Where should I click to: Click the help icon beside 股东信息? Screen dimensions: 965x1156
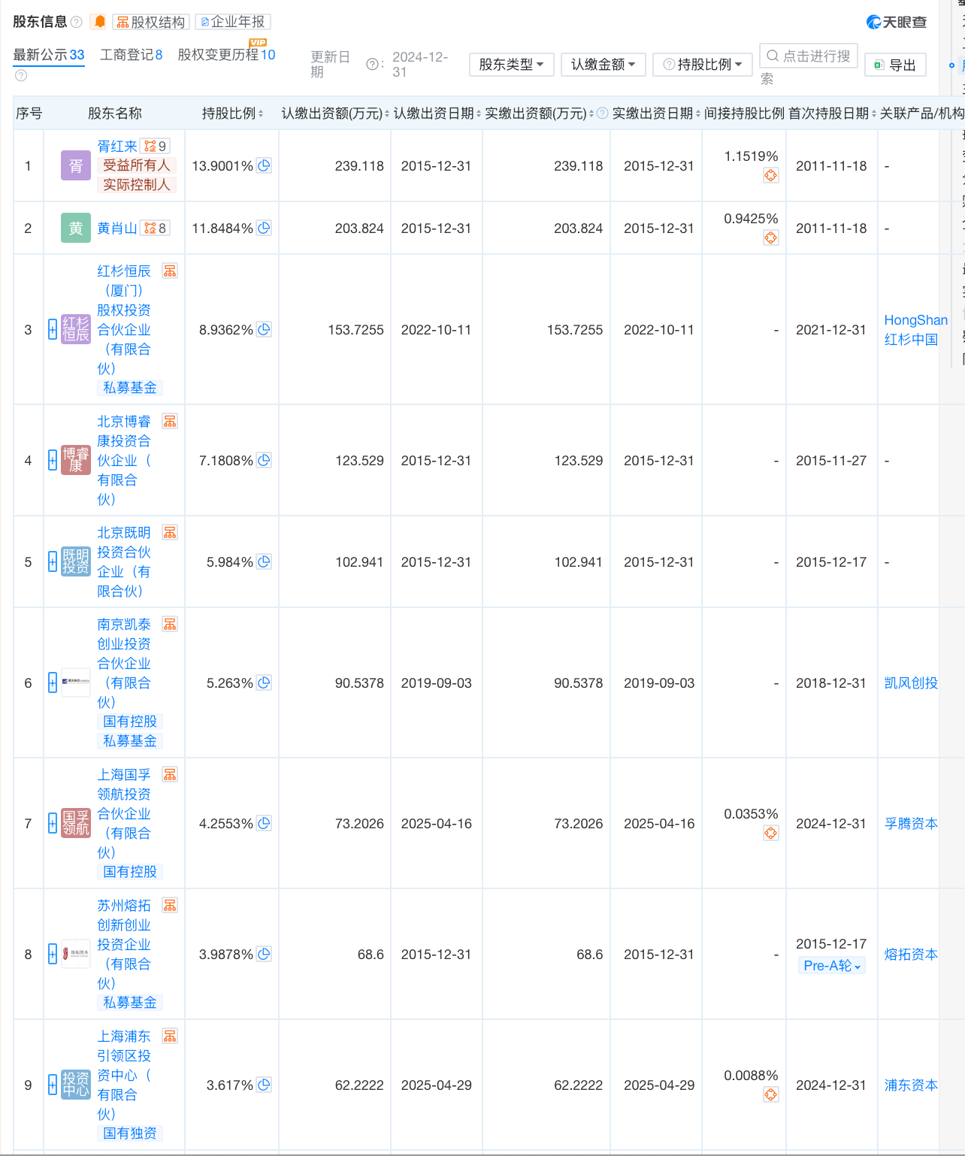point(76,22)
